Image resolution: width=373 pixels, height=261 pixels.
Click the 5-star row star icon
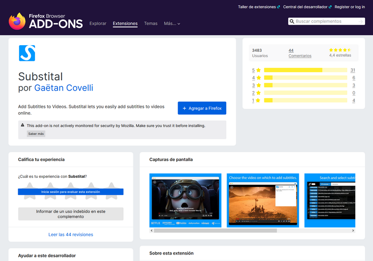coord(259,70)
